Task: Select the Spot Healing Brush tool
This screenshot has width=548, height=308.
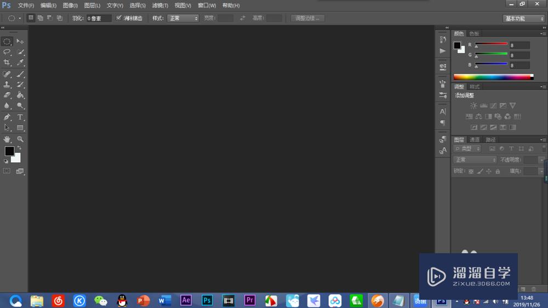Action: [7, 74]
